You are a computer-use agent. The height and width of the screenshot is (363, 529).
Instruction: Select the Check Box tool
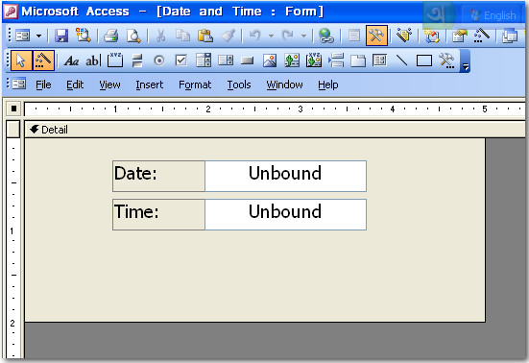point(181,60)
